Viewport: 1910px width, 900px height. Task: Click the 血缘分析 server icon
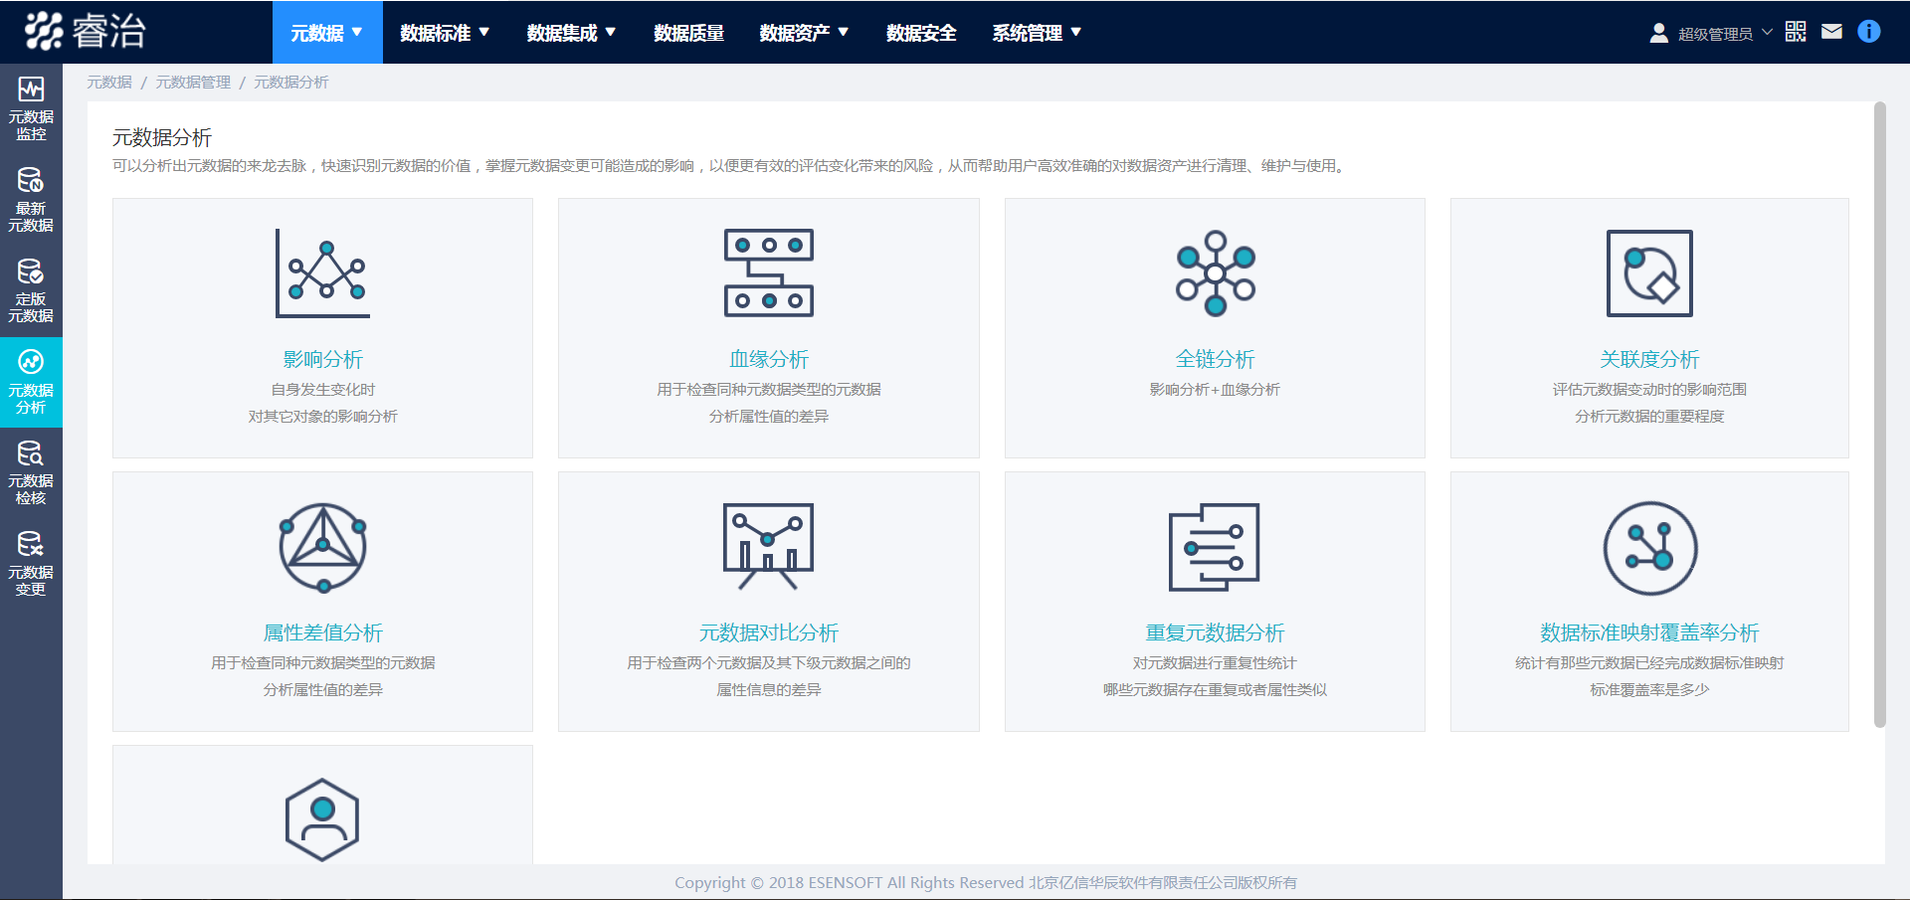pyautogui.click(x=768, y=272)
